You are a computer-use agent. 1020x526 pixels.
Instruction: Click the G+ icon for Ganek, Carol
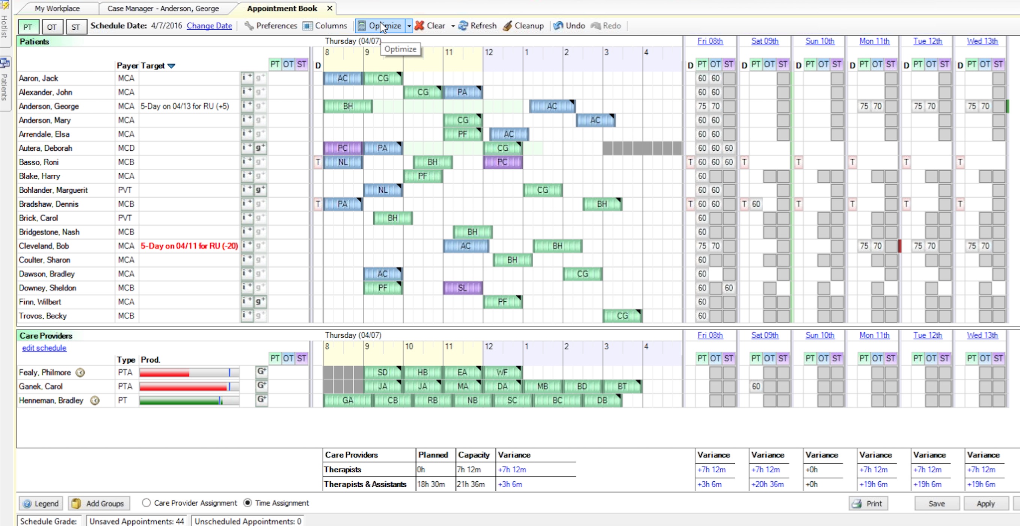(261, 385)
